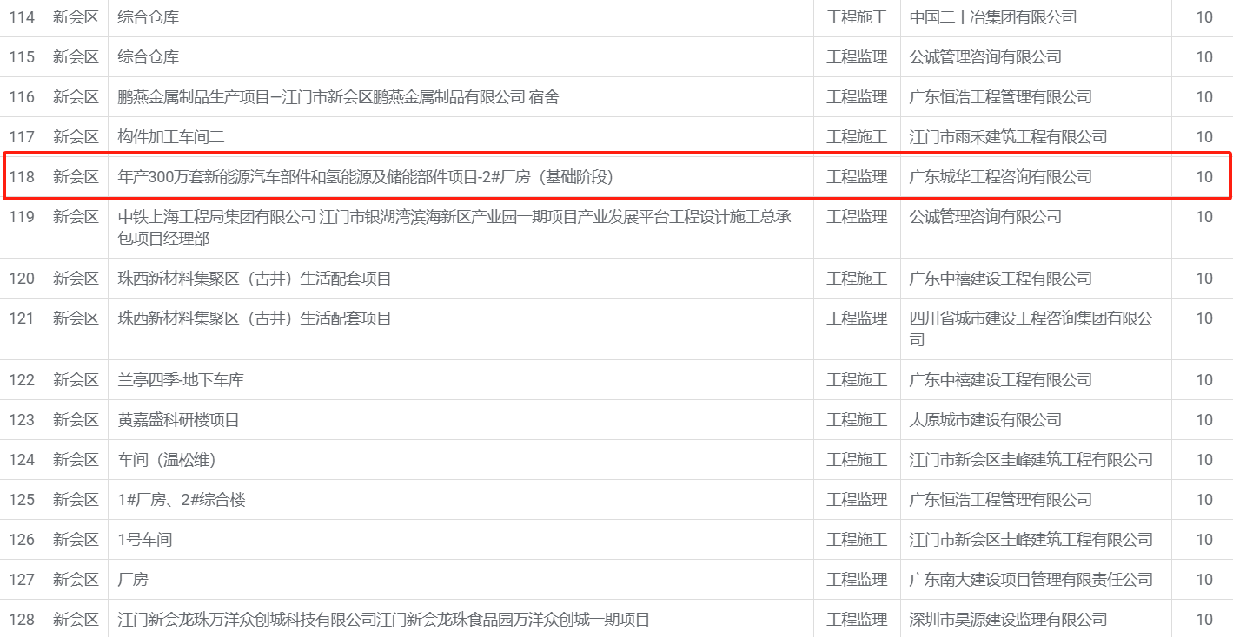Click 江门市新会区圭峰建筑工程有限公司 in row 126
1233x637 pixels.
click(x=1031, y=540)
